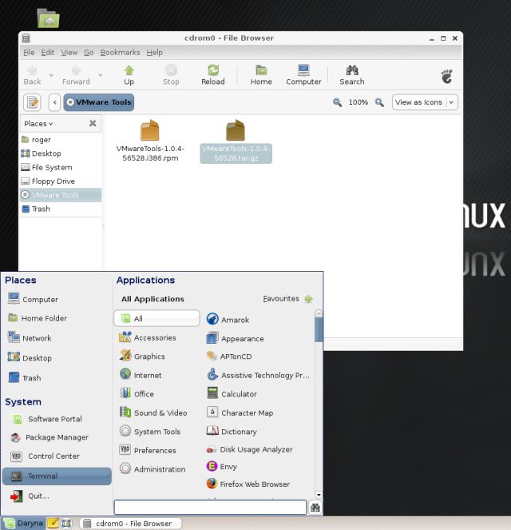Expand the Back history dropdown arrow
The image size is (511, 530).
[x=51, y=74]
